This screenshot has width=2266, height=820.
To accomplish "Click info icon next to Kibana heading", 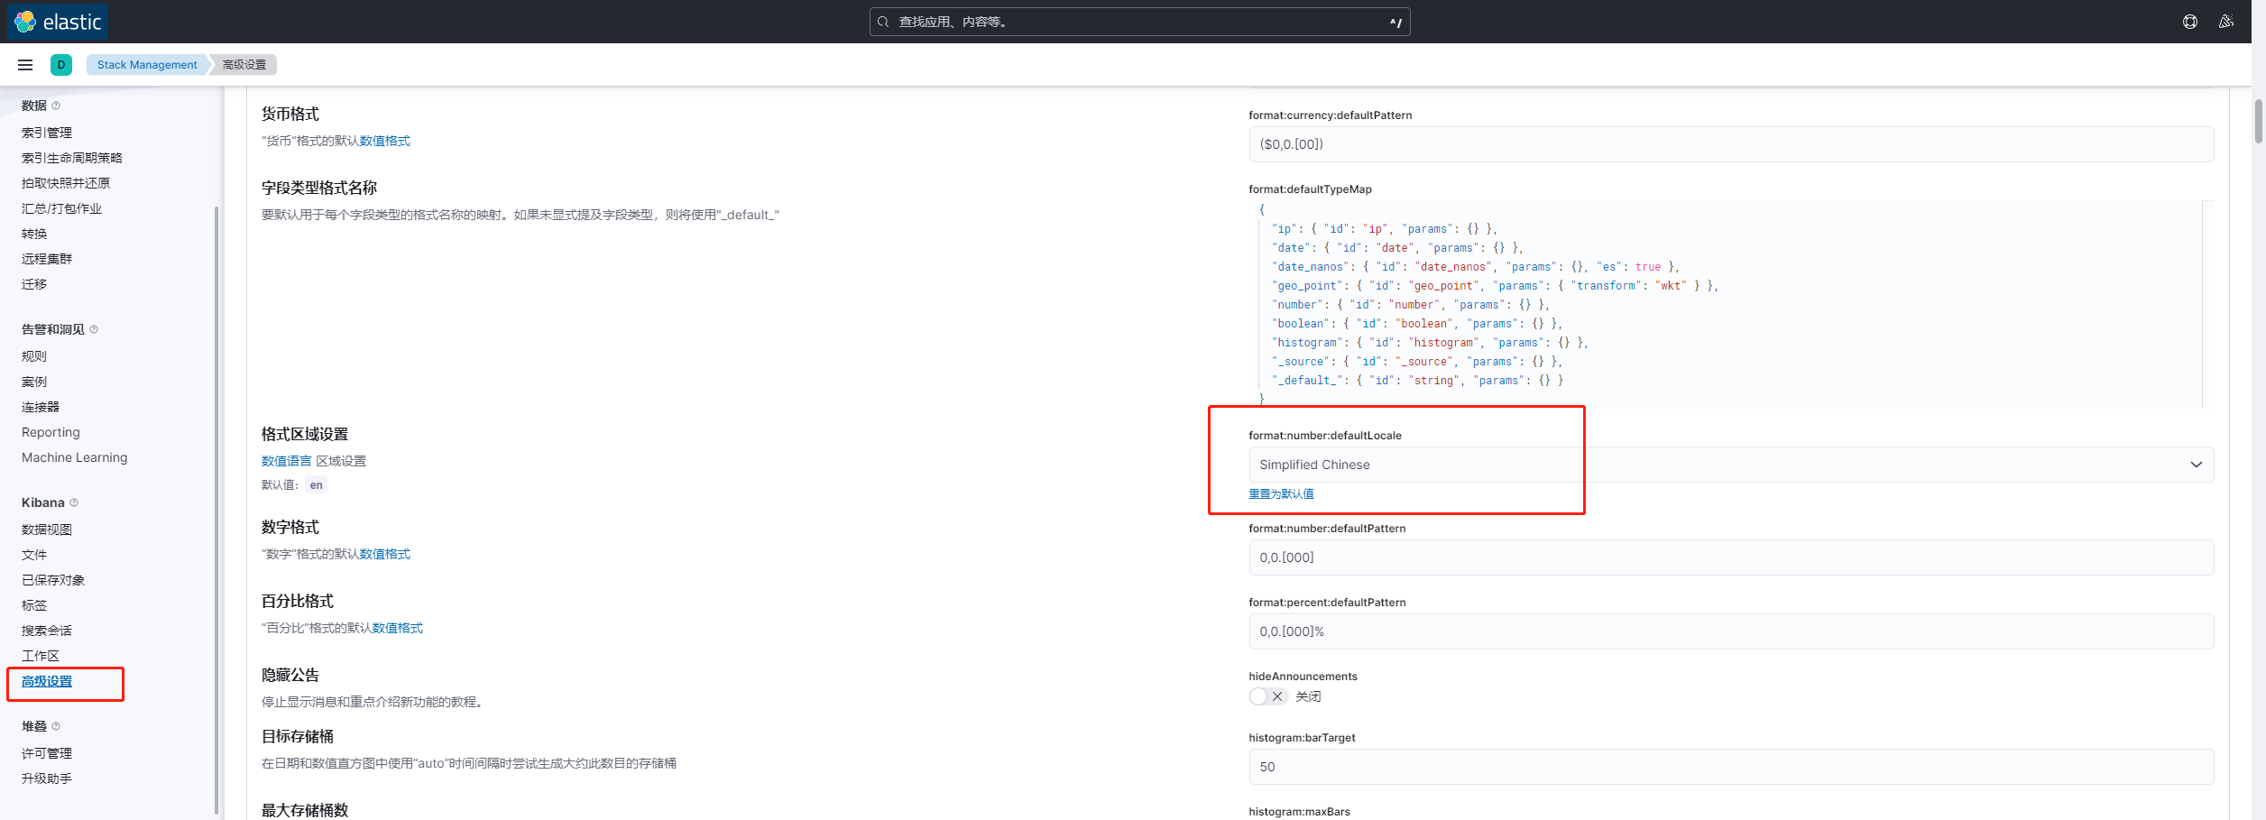I will point(74,502).
